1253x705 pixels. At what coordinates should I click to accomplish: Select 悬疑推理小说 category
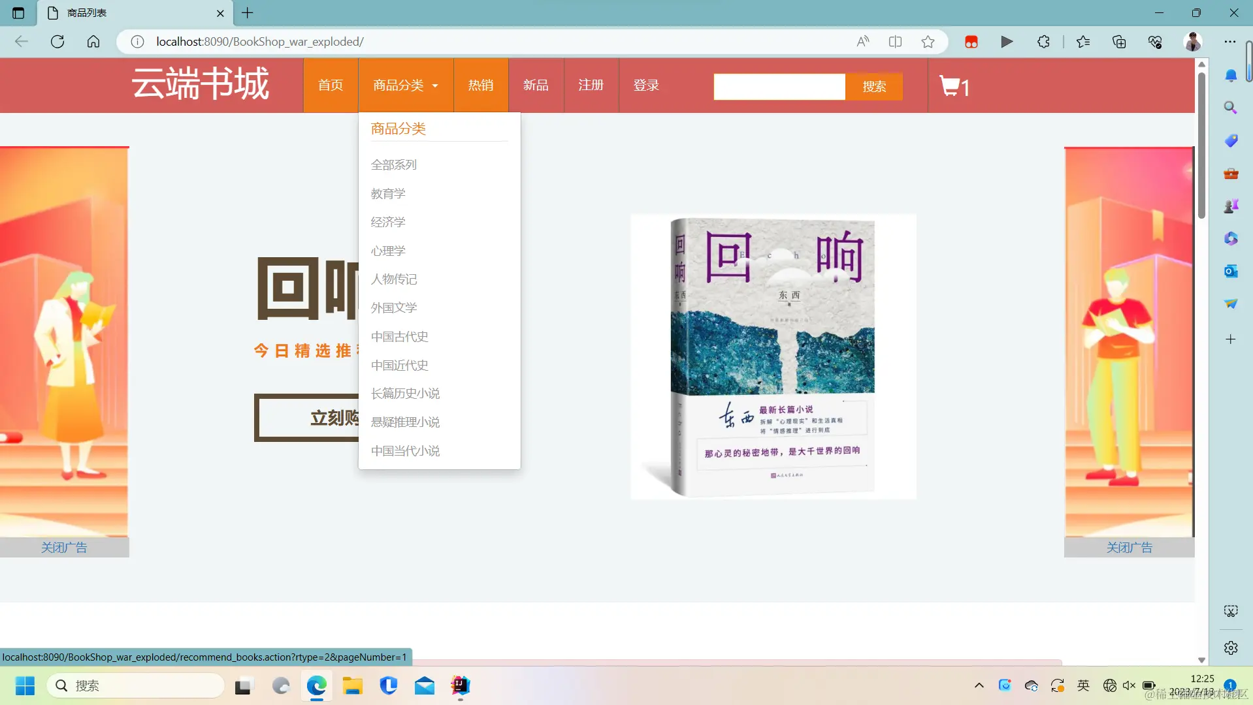[406, 422]
